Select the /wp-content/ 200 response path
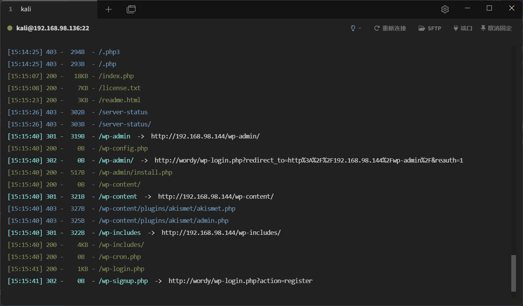Image resolution: width=523 pixels, height=306 pixels. pyautogui.click(x=120, y=184)
